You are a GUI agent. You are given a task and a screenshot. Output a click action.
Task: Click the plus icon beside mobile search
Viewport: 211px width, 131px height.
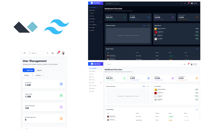coord(48,53)
